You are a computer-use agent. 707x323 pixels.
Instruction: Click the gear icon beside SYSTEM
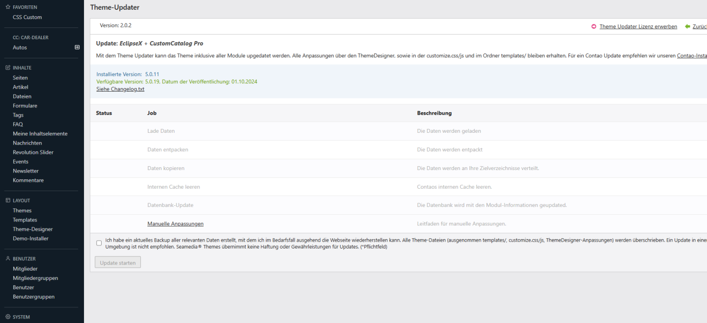point(7,317)
